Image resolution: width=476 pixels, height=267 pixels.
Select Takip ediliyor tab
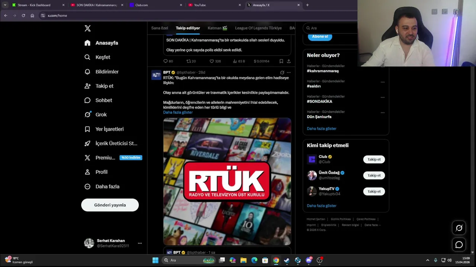[x=188, y=28]
